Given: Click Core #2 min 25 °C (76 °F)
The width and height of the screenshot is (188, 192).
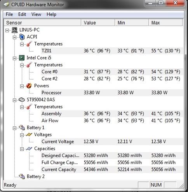Looking at the screenshot, I should click(x=131, y=79).
